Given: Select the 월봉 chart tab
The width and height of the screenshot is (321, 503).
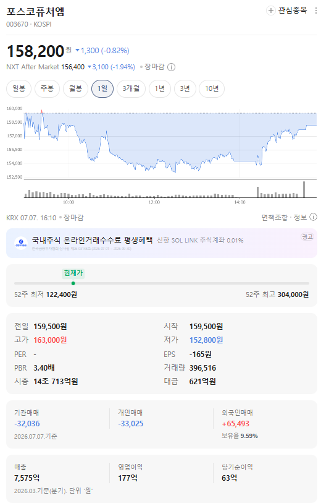Looking at the screenshot, I should coord(75,88).
